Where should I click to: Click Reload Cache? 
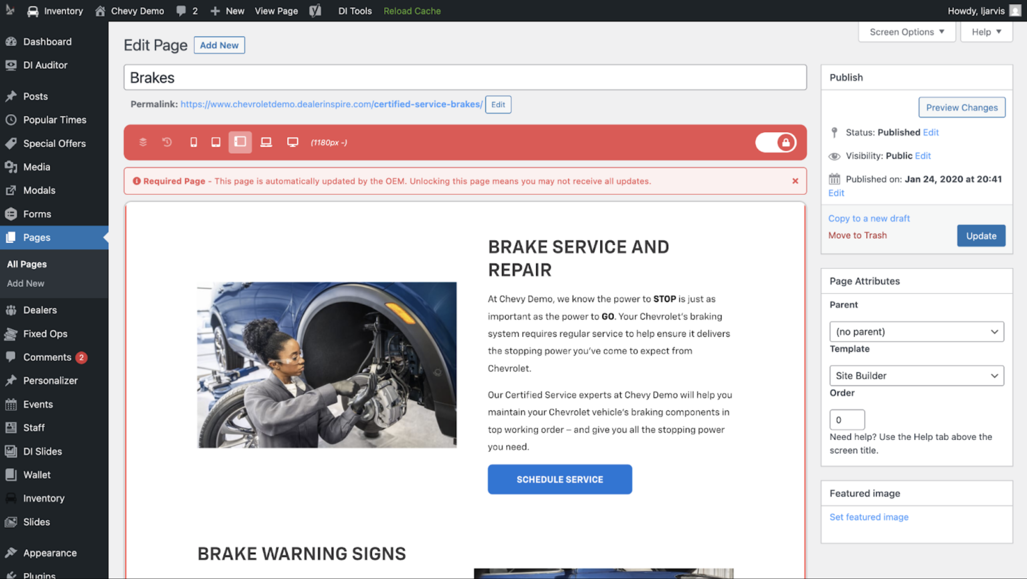tap(412, 11)
